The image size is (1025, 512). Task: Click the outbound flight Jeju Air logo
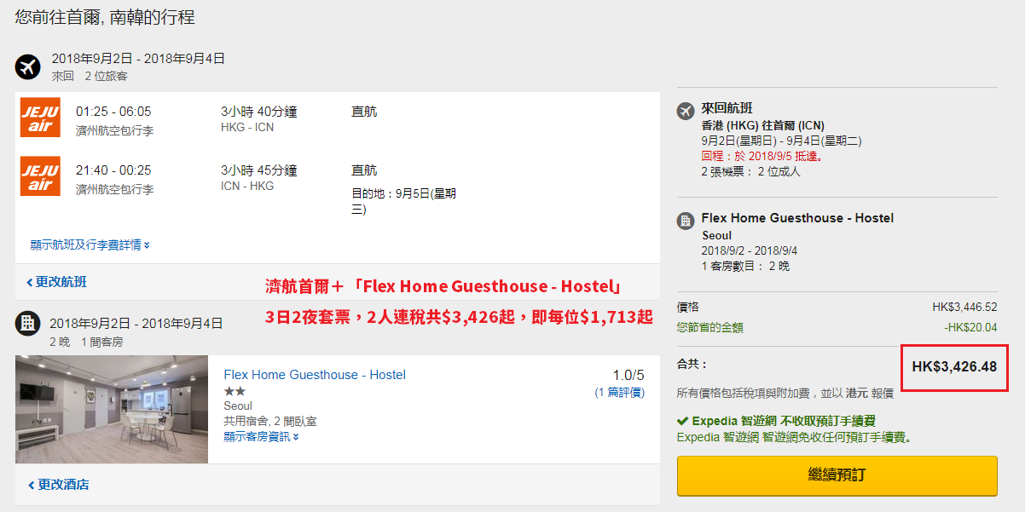[40, 118]
